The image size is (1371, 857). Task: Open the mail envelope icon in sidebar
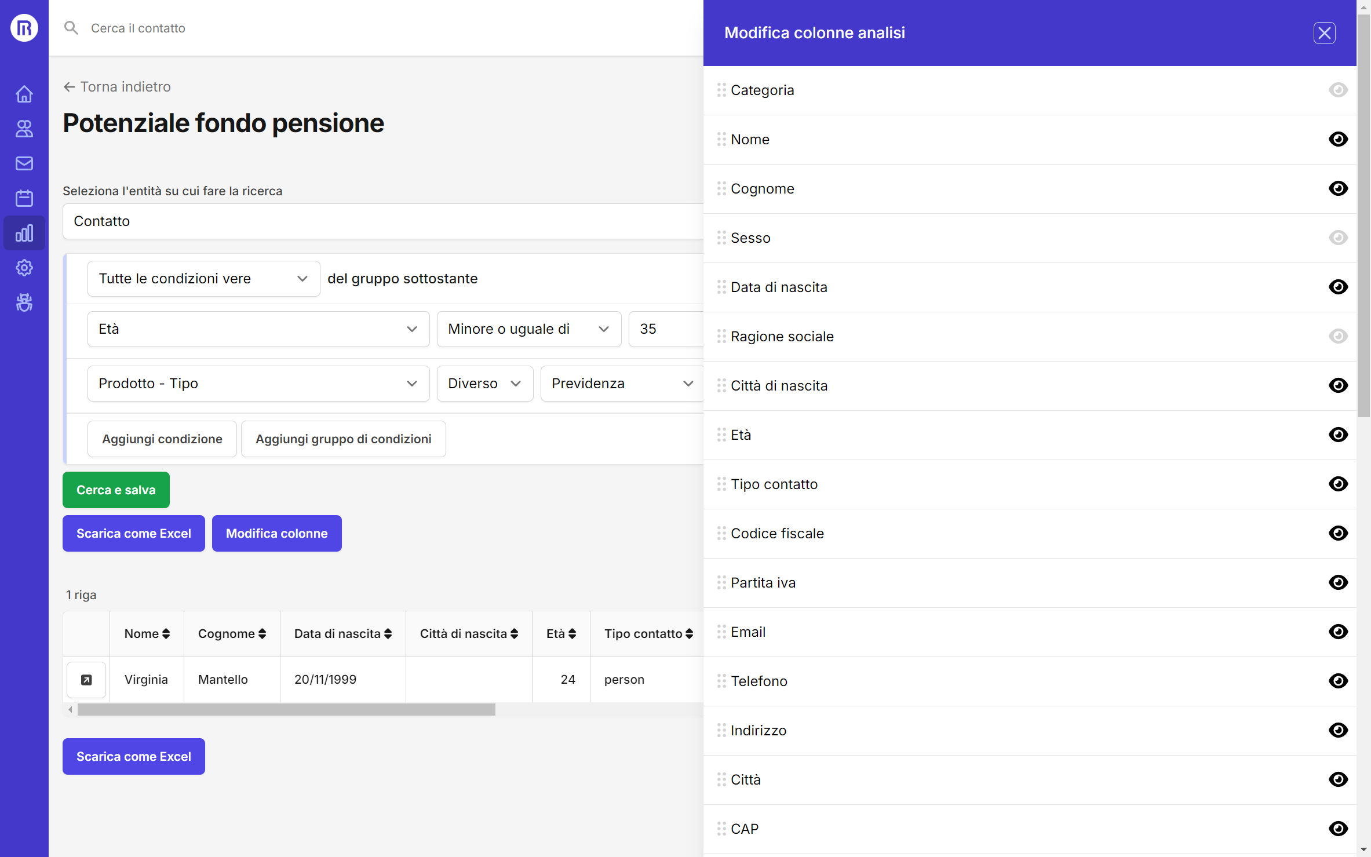(24, 163)
